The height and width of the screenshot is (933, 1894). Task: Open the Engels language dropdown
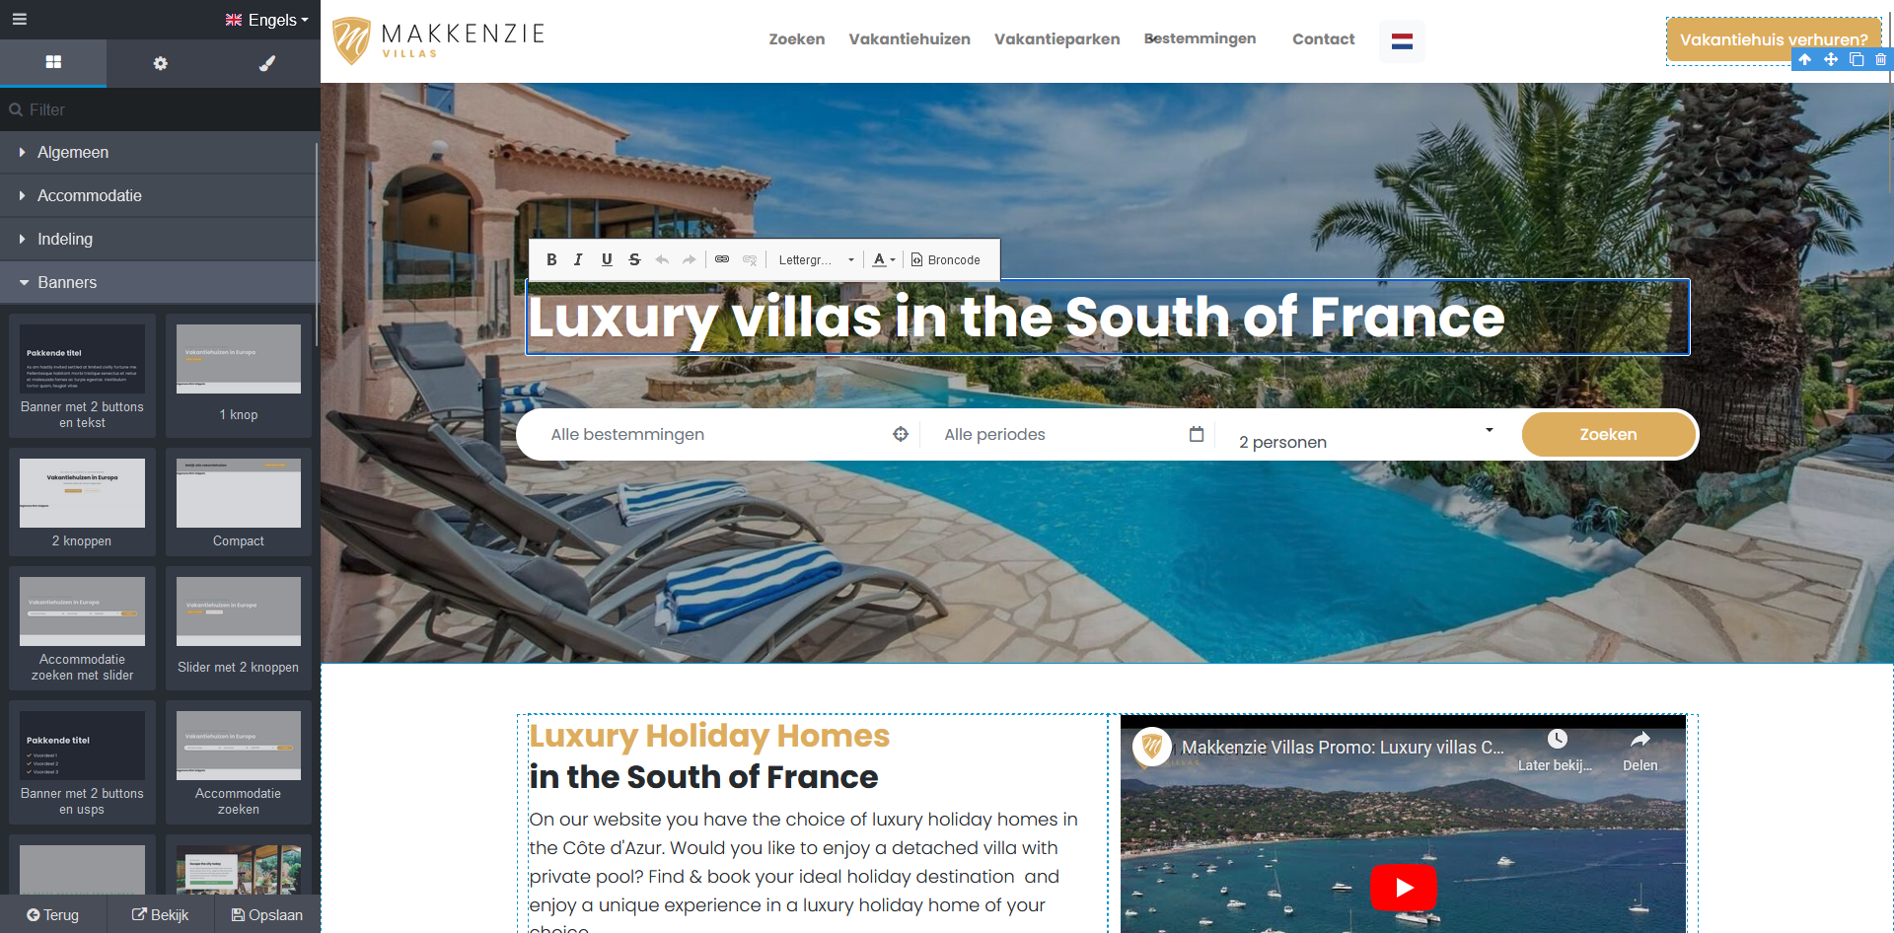point(267,20)
